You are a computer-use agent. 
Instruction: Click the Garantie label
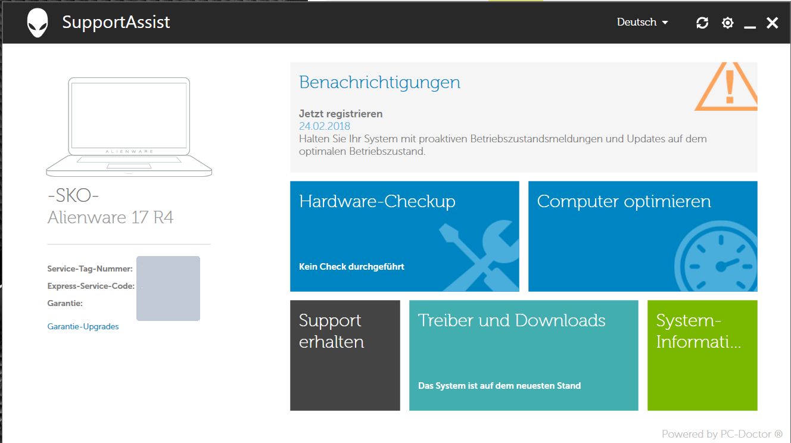65,303
